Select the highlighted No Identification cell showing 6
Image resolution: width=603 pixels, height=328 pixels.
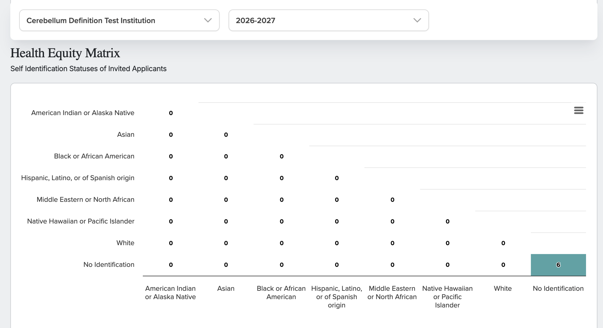[x=558, y=265]
